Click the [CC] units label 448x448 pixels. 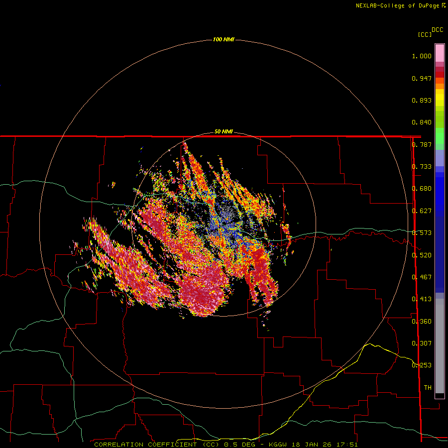pyautogui.click(x=425, y=34)
